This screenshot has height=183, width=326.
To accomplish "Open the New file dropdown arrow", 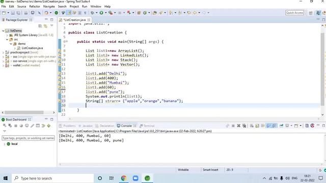I will 8,13.
